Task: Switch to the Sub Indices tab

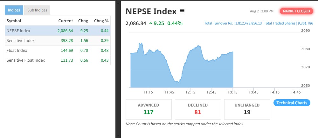Action: tap(37, 10)
